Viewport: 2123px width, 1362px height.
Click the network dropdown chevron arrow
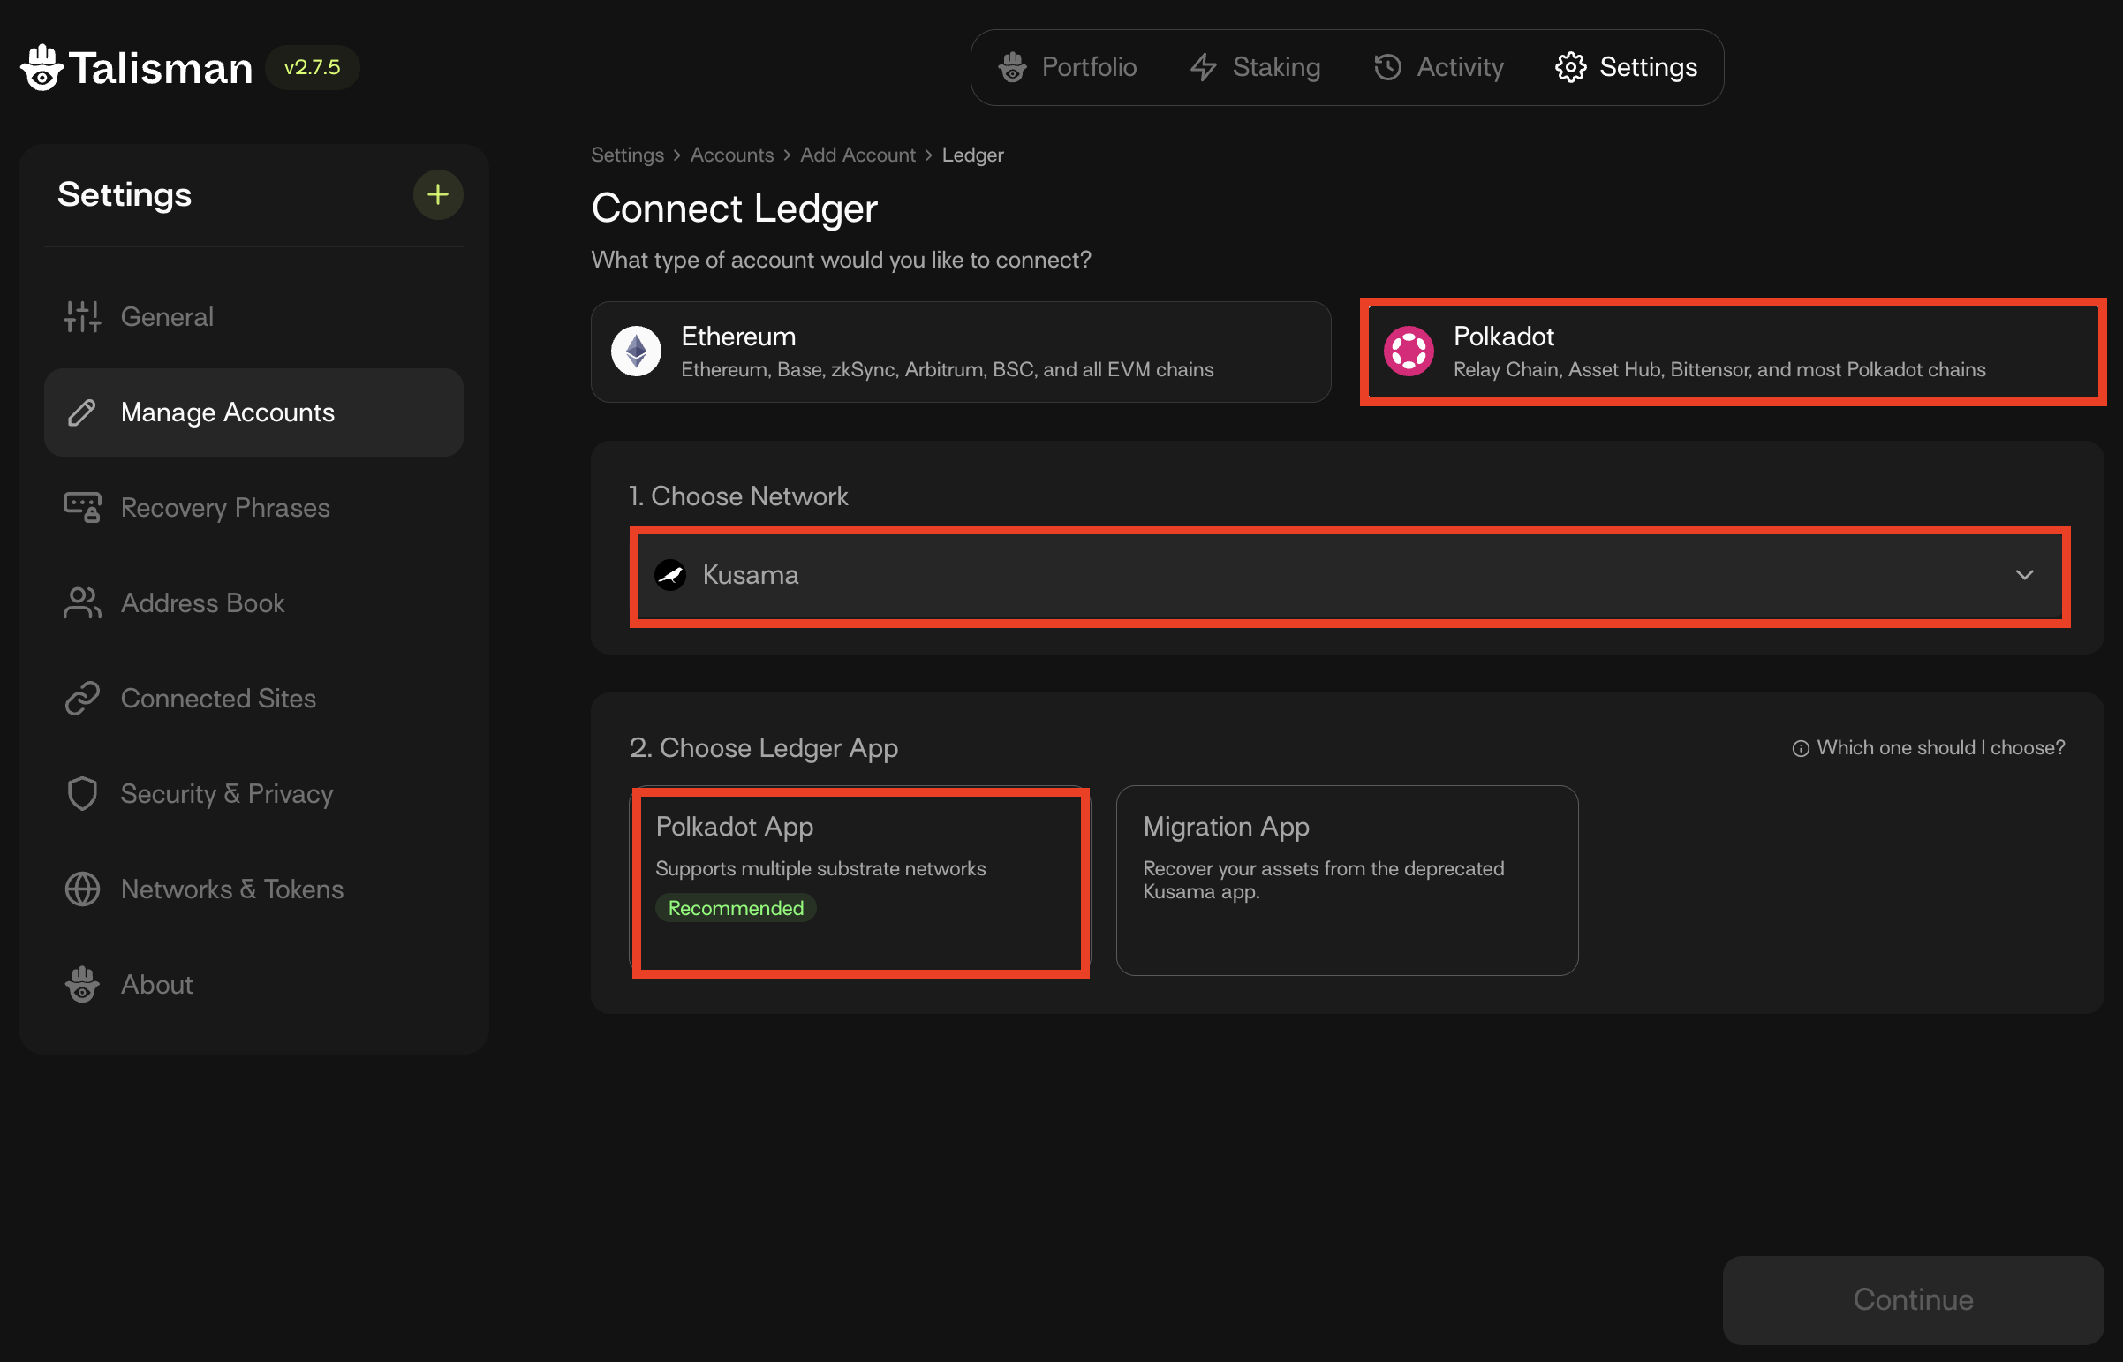coord(2024,576)
